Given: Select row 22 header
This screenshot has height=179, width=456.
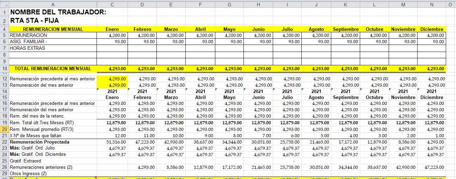Looking at the screenshot, I should coord(4,142).
